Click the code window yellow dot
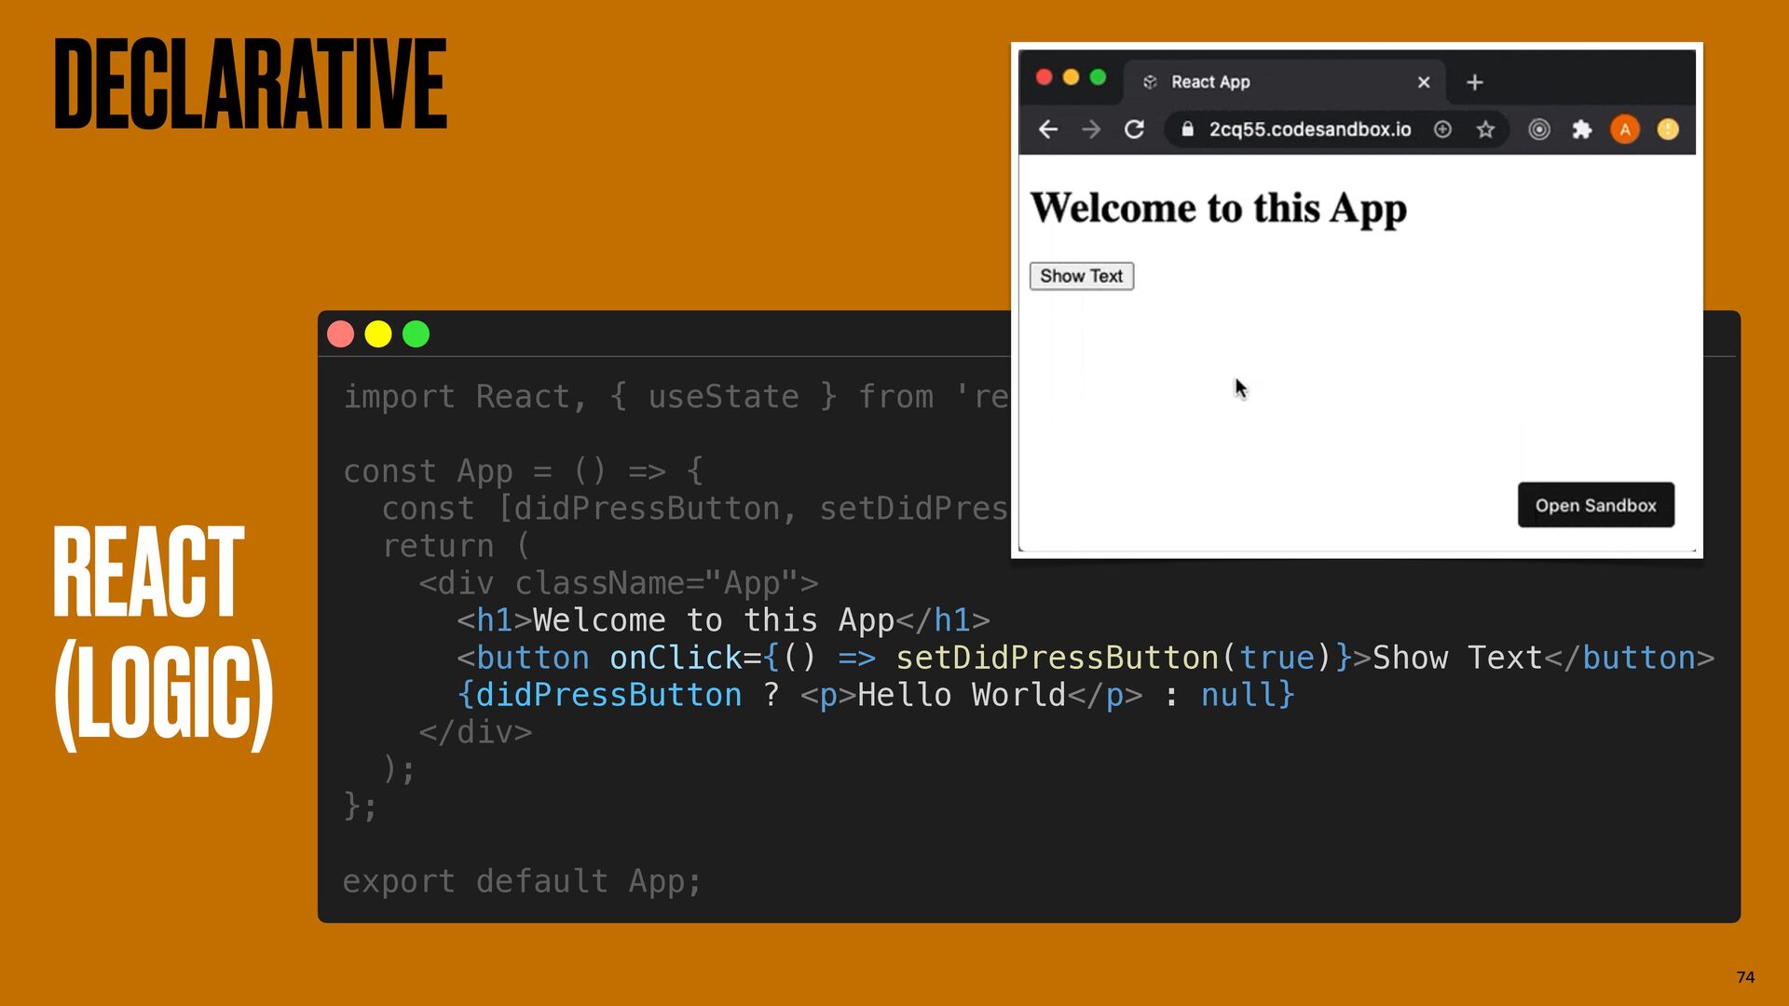The width and height of the screenshot is (1789, 1006). [378, 333]
